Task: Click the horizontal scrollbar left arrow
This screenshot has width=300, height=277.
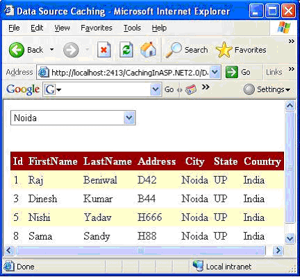Action: point(9,250)
